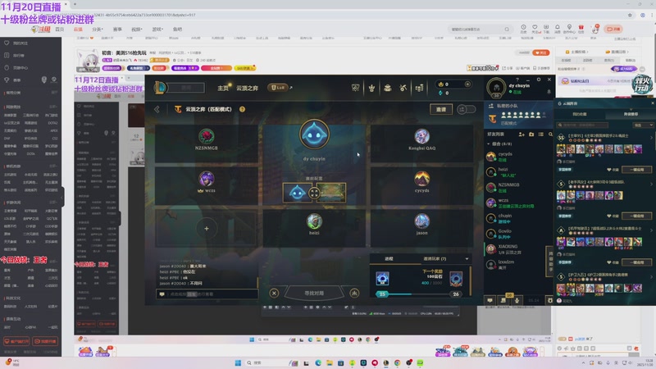Click the level 25 to 26 progress bar

click(x=419, y=294)
